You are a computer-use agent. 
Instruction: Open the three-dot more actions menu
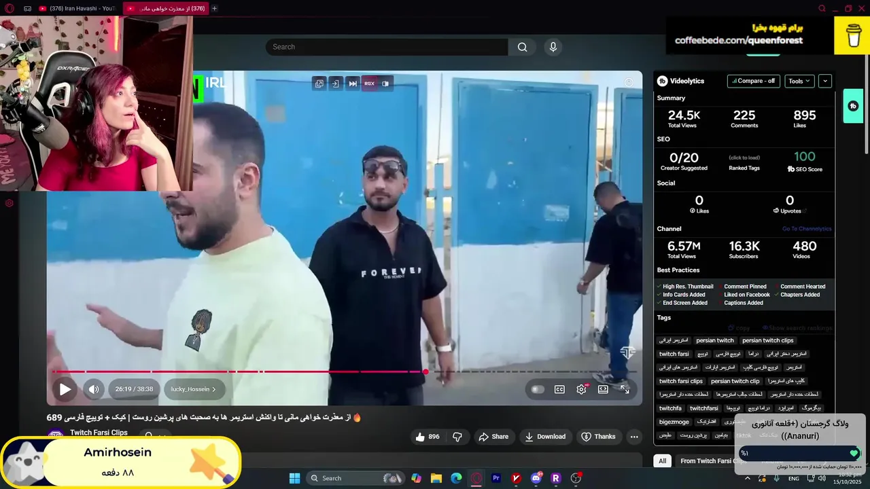click(634, 437)
